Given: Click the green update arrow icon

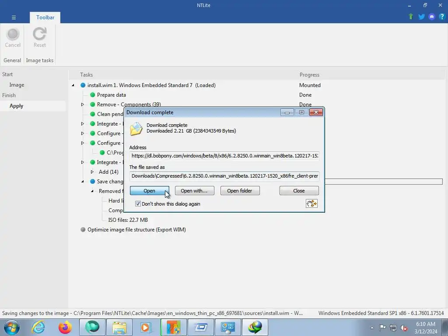Looking at the screenshot, I should pos(411,17).
